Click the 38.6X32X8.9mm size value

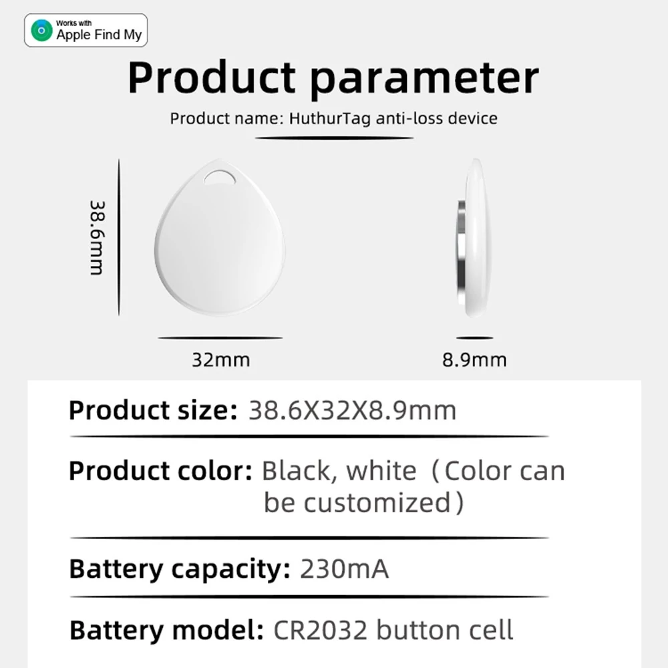click(352, 411)
